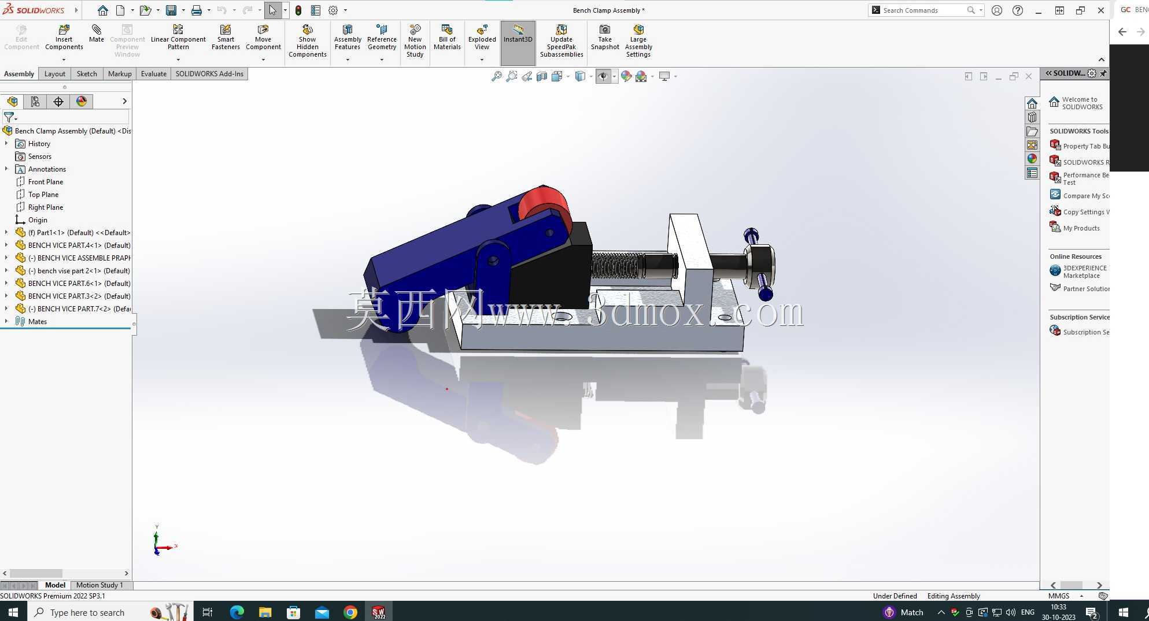Click the Edit Appearance color wheel icon

pos(626,76)
